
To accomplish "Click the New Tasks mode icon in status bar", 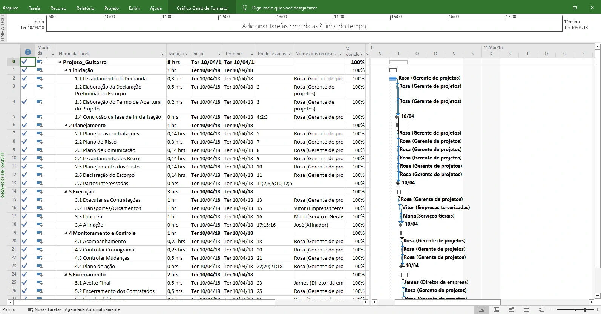I will (x=30, y=310).
